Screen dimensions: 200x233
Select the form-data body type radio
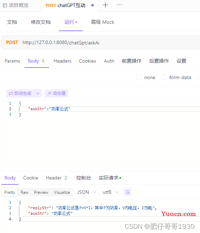164,77
